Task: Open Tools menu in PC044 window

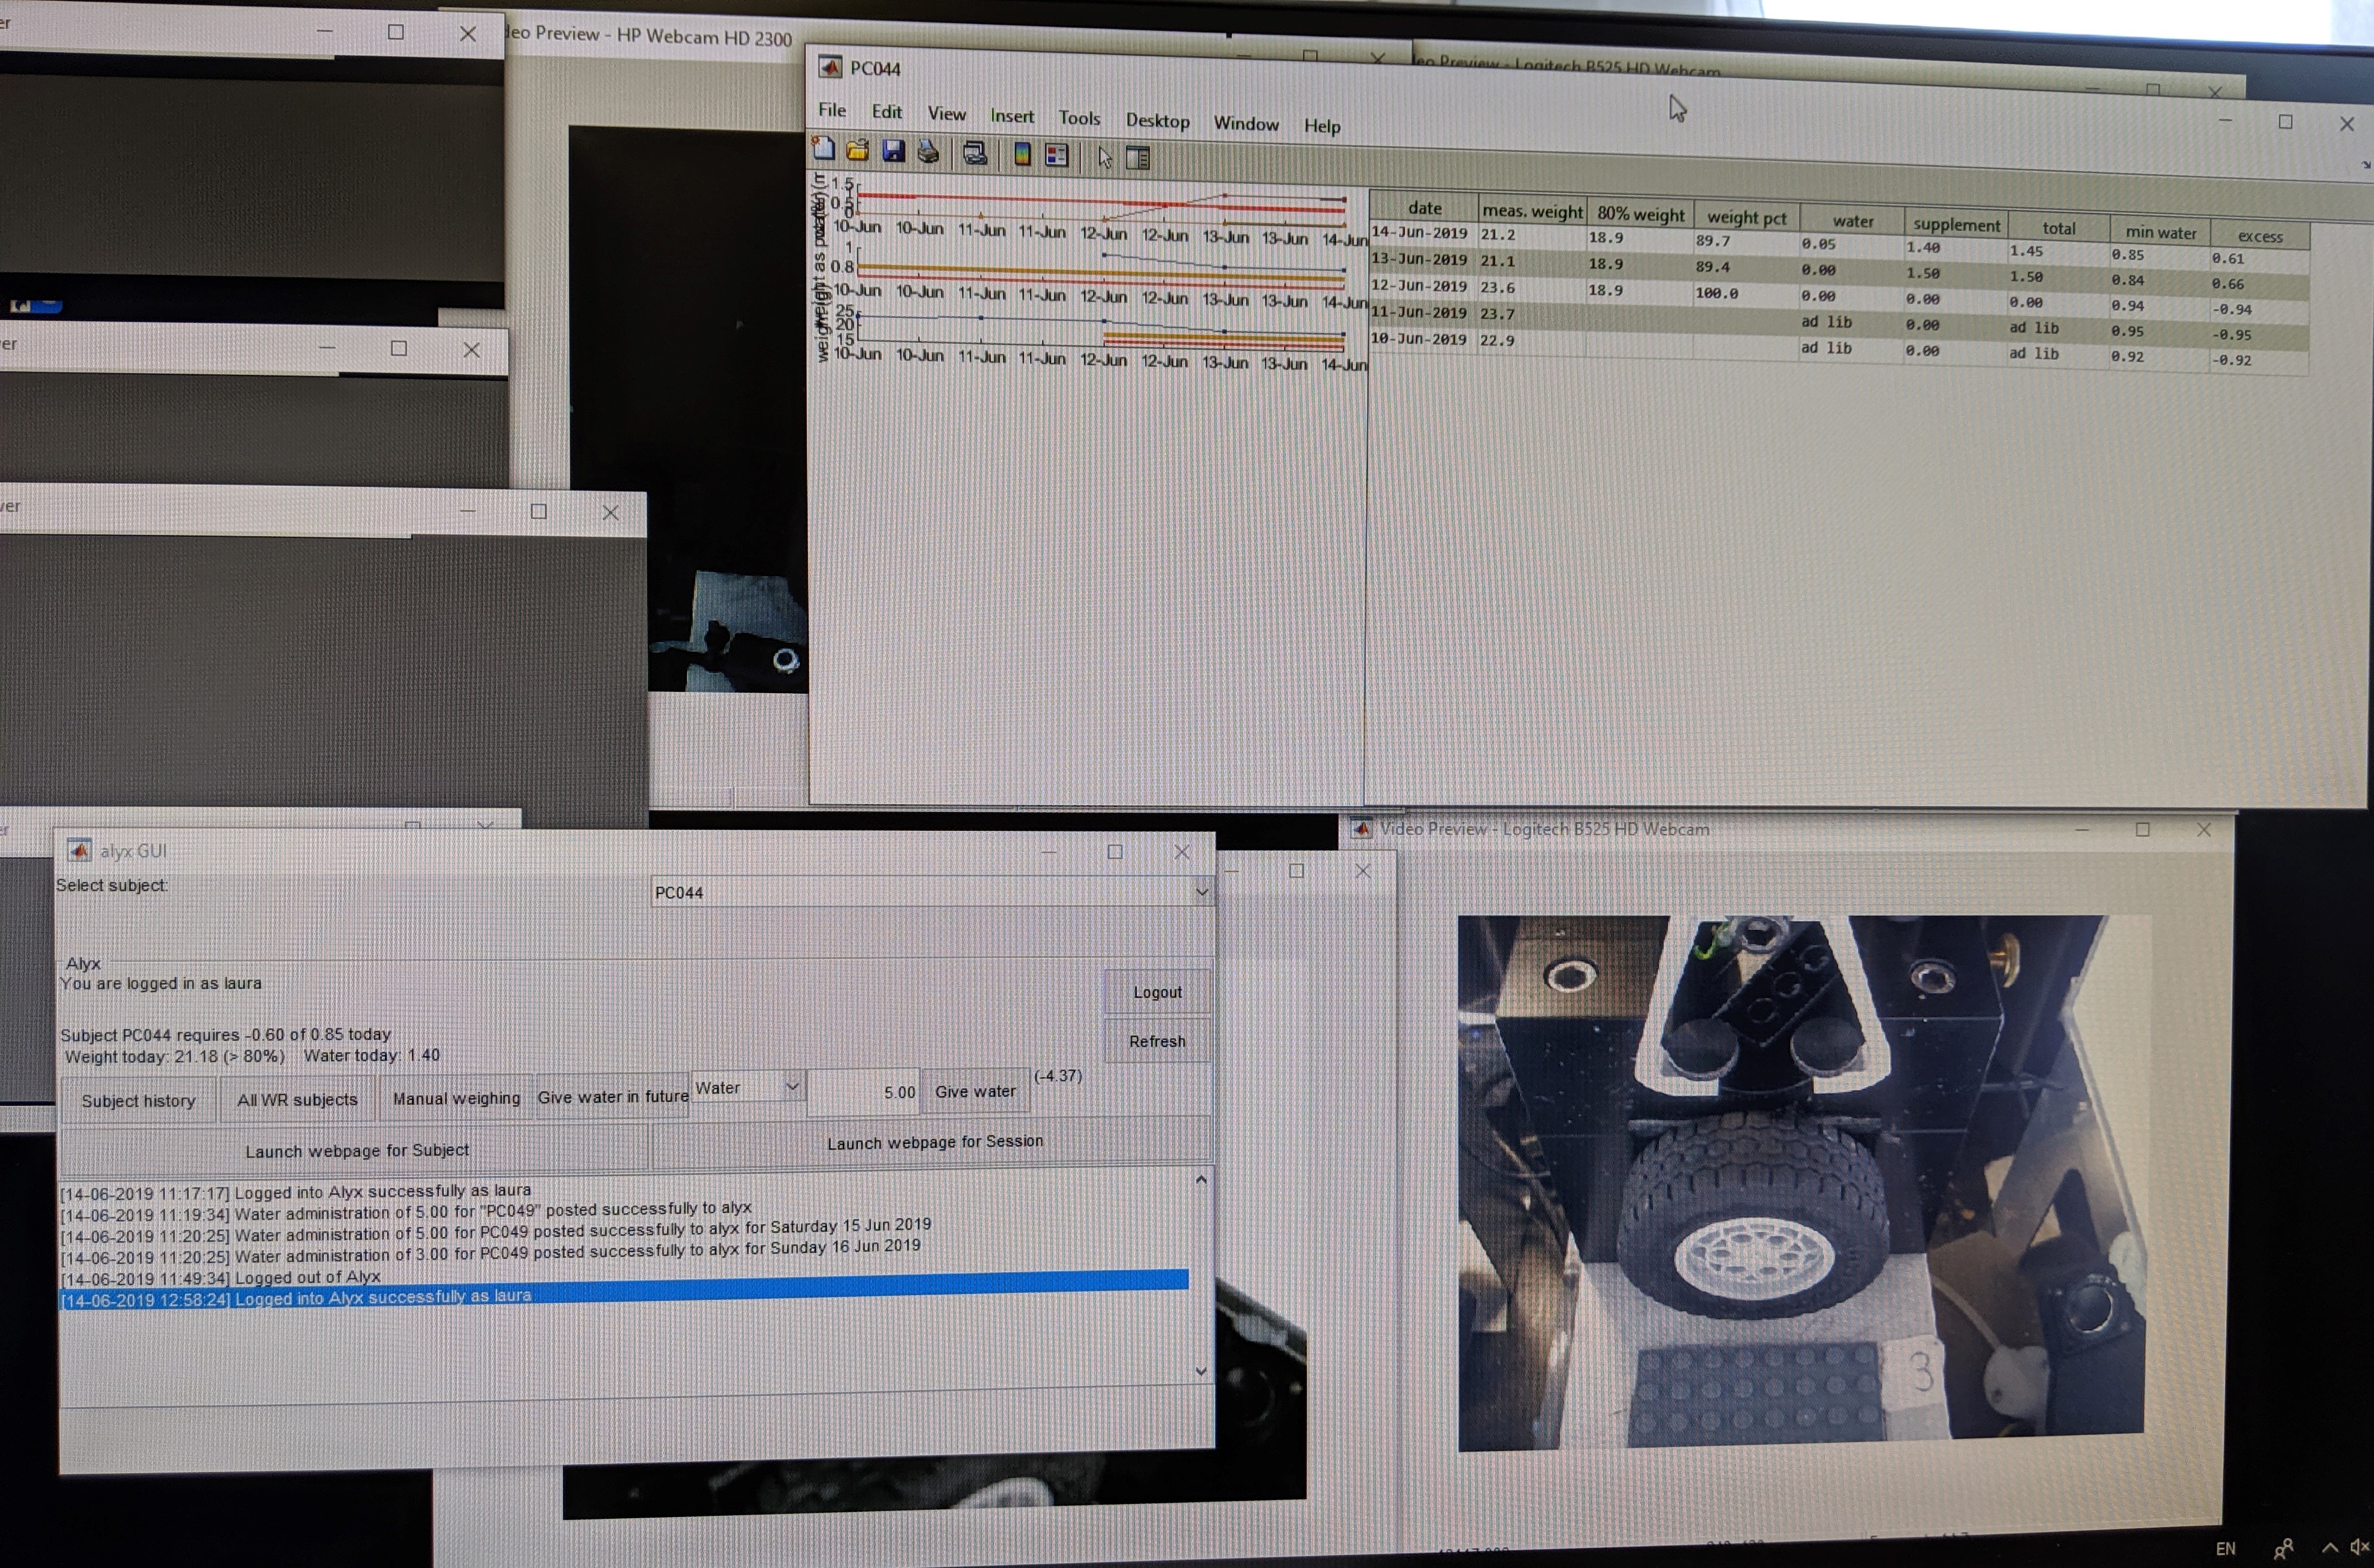Action: [x=1079, y=118]
